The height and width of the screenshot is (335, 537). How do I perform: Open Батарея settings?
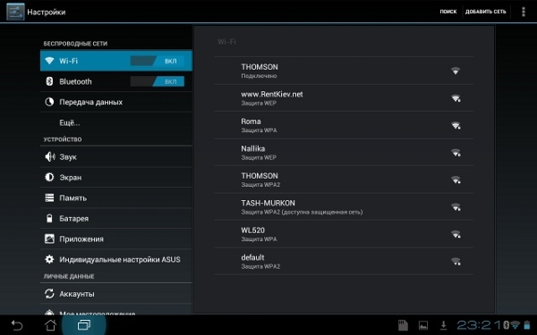click(x=116, y=218)
